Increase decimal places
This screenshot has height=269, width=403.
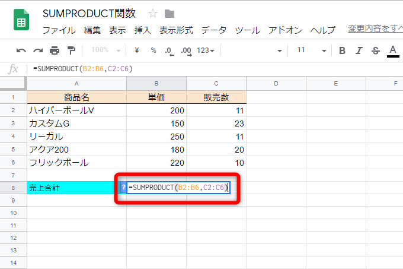186,51
